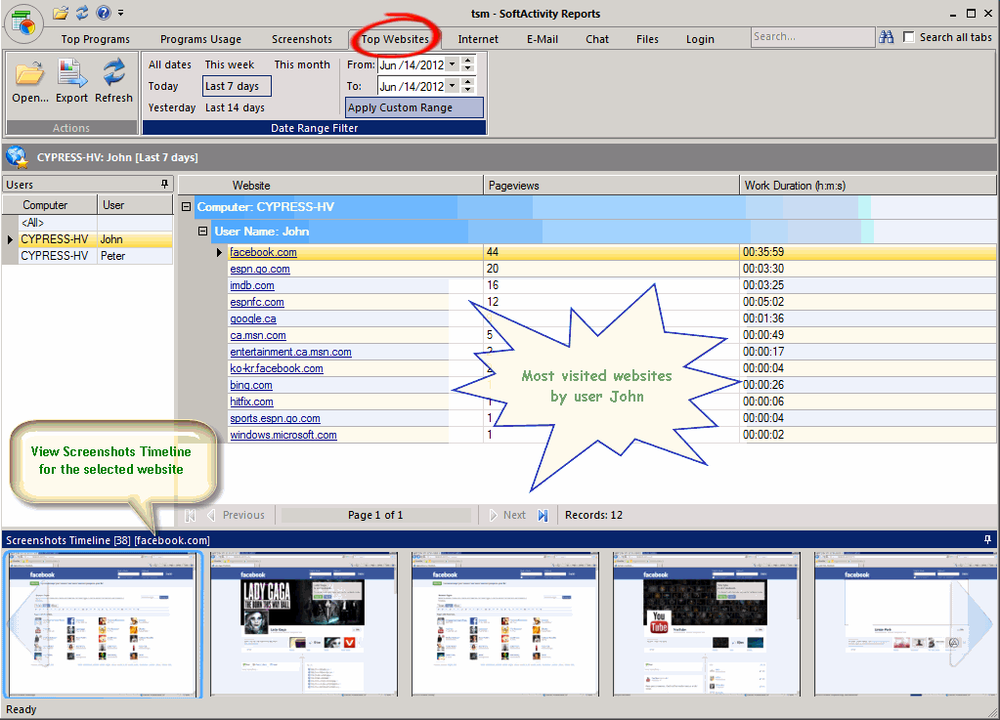Show only Today's activity
This screenshot has width=1000, height=720.
163,86
